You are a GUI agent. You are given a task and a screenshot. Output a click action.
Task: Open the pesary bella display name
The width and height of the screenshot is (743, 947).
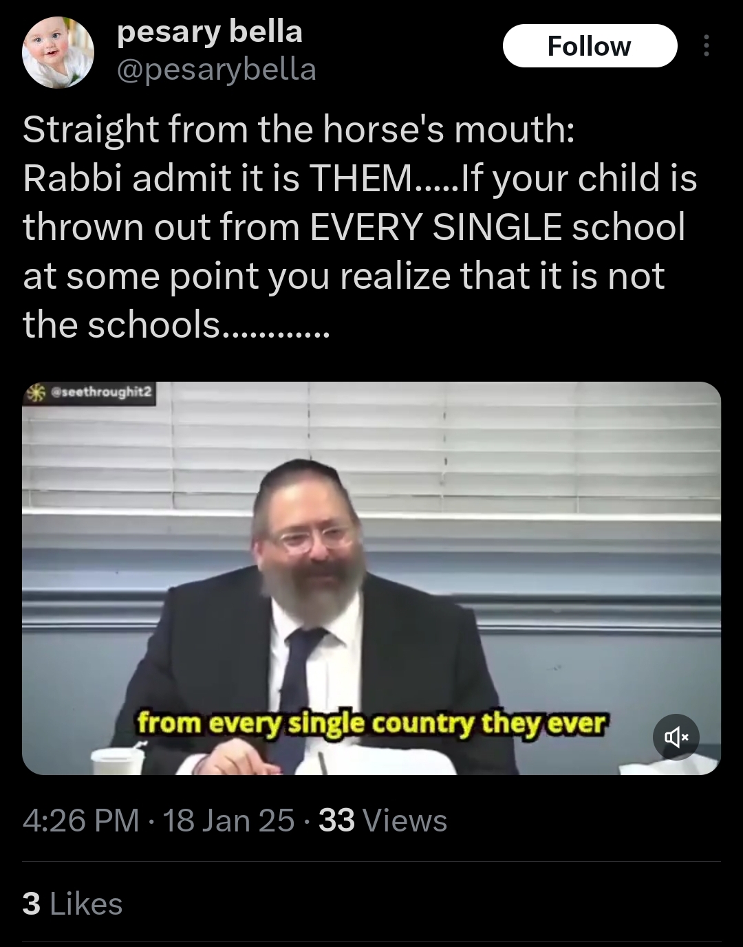tap(210, 32)
